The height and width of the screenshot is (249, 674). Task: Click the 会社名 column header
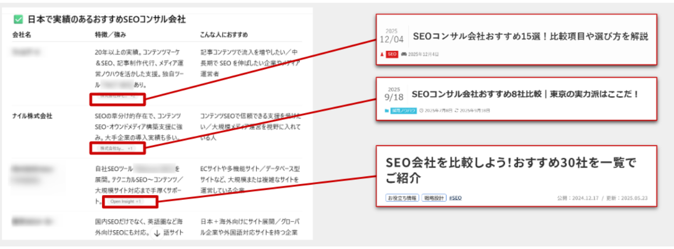point(22,35)
